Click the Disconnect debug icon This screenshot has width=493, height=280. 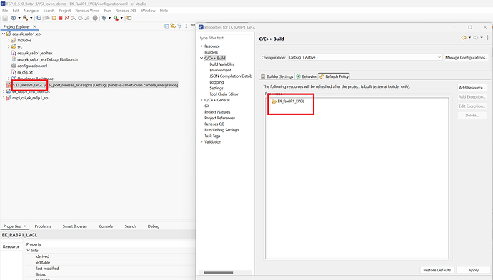tap(67, 18)
